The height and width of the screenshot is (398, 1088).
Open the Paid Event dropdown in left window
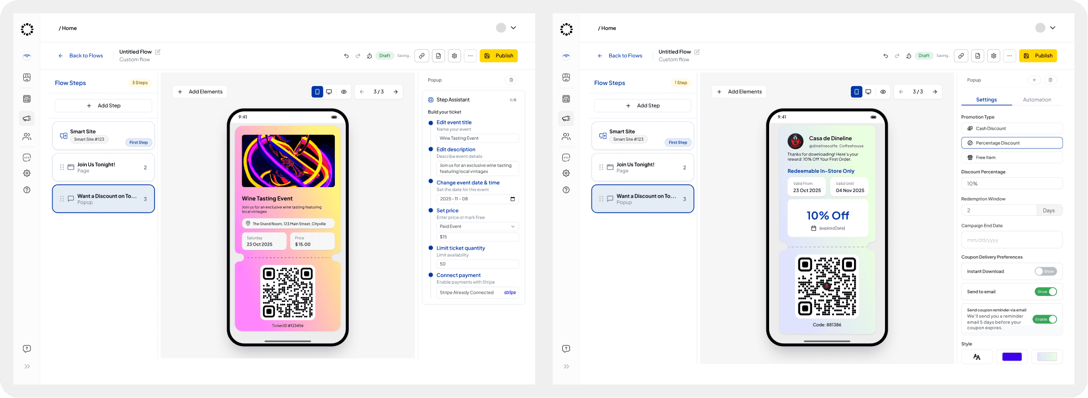[x=478, y=226]
